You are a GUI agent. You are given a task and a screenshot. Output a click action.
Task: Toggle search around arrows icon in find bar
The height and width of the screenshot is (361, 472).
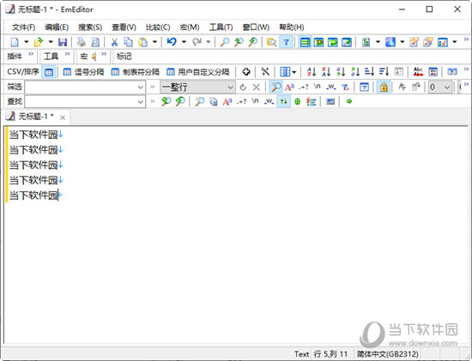(x=283, y=101)
